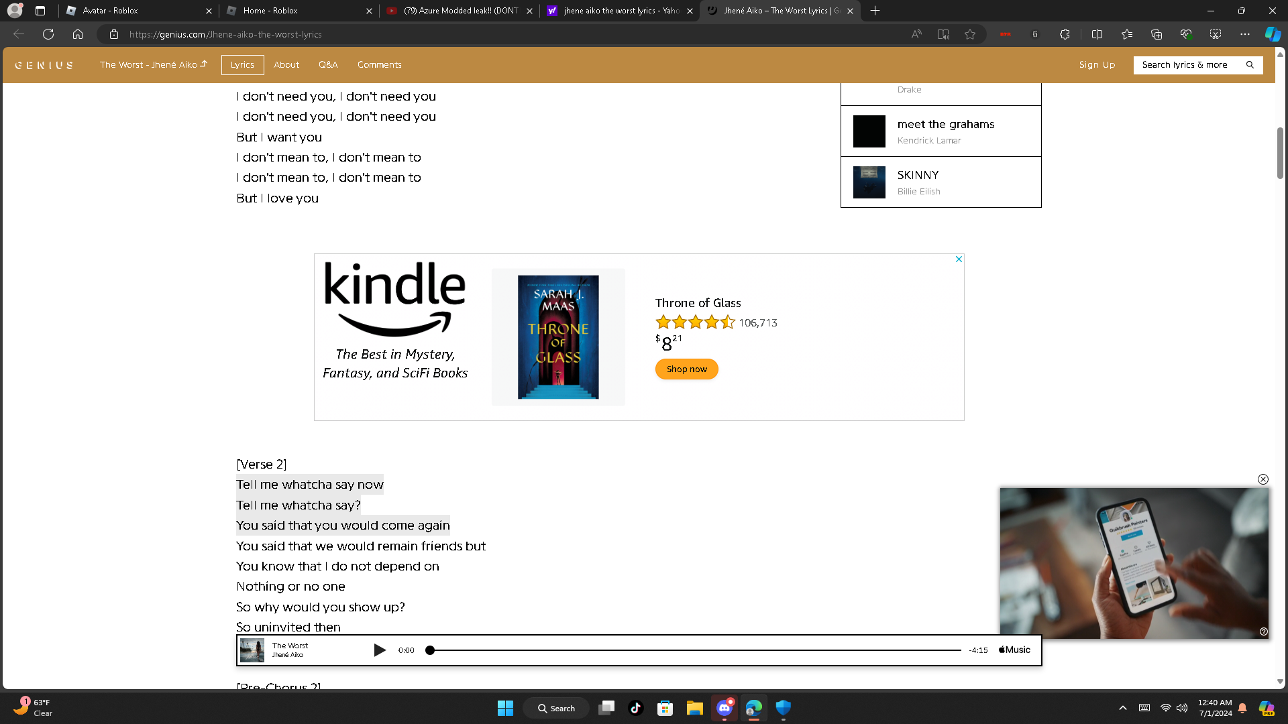Open the taskbar clock and calendar
The image size is (1288, 724).
(x=1215, y=708)
